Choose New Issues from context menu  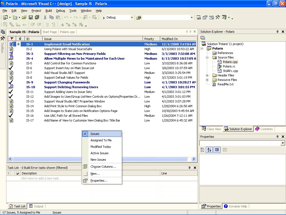102,159
